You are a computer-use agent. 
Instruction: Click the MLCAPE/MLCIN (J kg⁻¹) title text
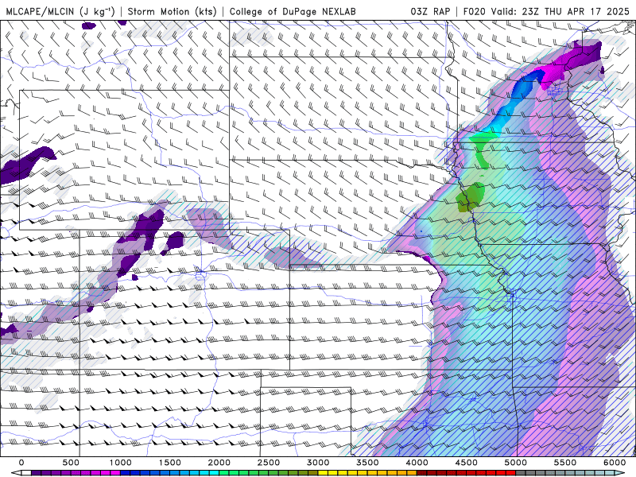(x=60, y=11)
